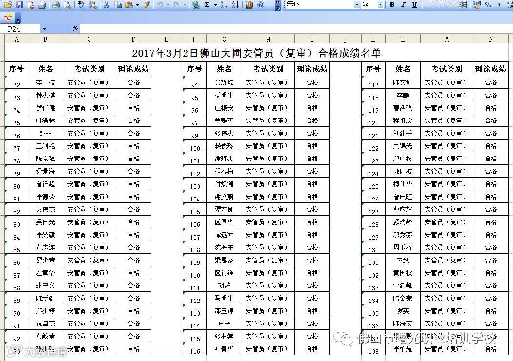Cut selection with the scissors icon
Screen dimensions: 513x361
[x=107, y=5]
